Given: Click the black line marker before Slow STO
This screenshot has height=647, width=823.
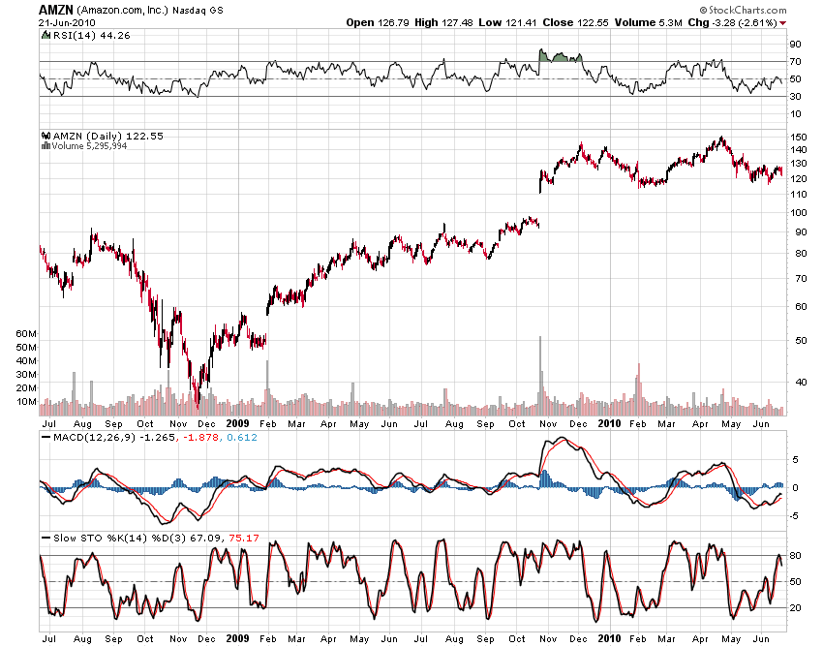Looking at the screenshot, I should (46, 539).
